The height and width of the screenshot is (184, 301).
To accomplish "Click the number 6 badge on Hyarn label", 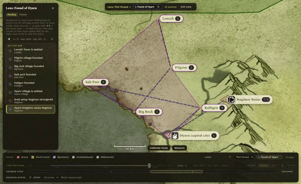I will [214, 136].
